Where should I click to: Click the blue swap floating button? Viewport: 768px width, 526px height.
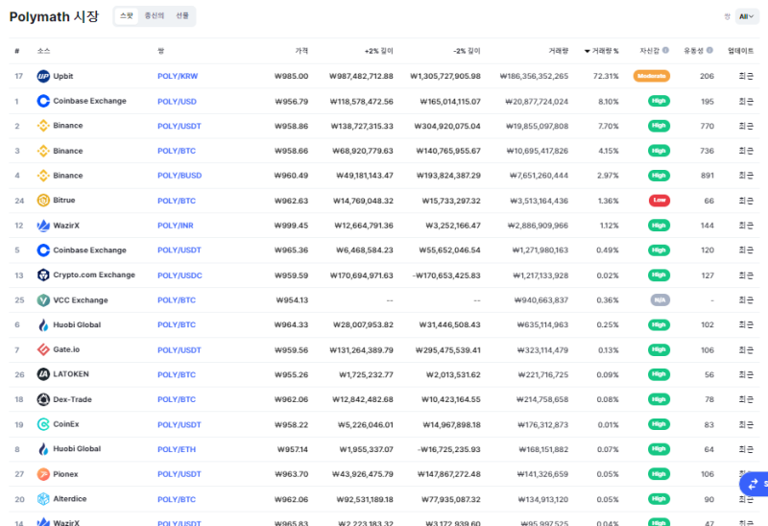(x=754, y=484)
